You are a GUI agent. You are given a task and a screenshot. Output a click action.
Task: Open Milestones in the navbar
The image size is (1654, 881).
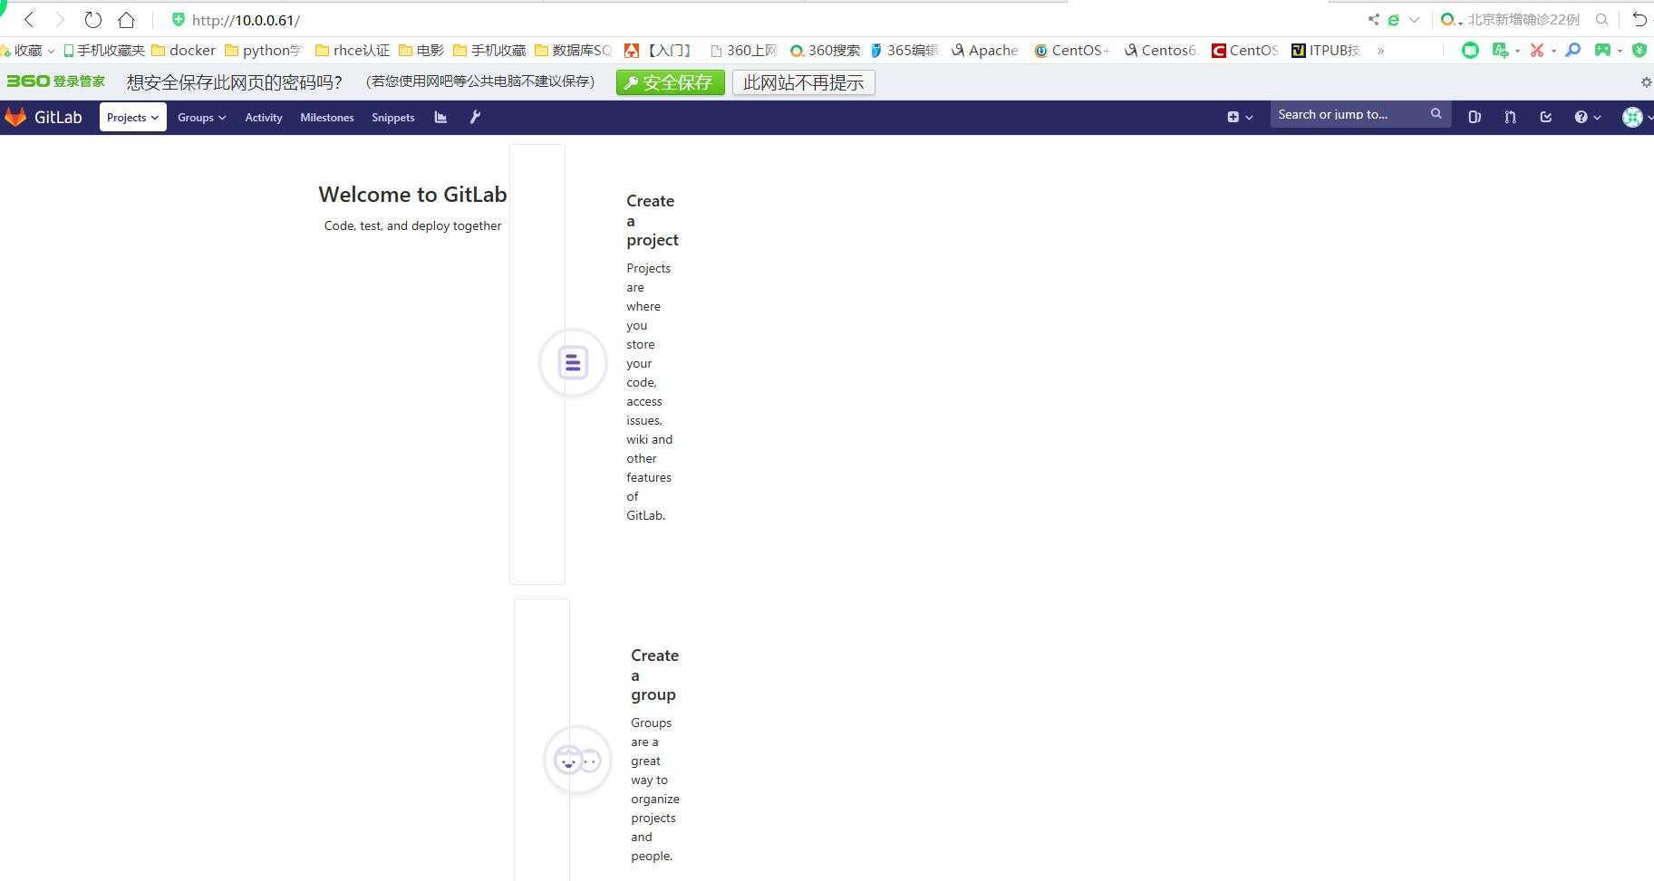coord(326,117)
